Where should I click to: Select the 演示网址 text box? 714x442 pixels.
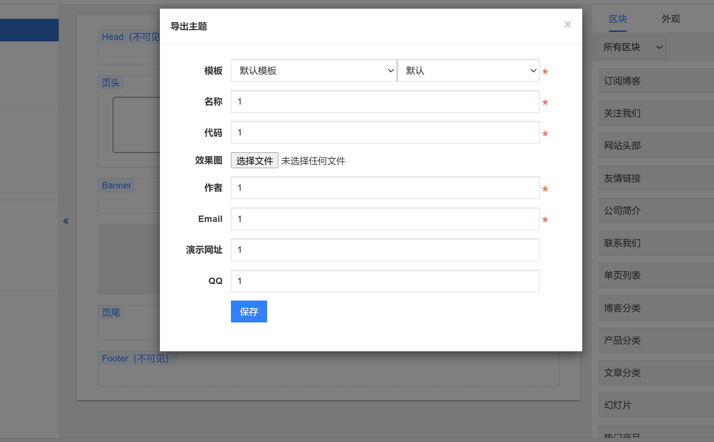385,250
